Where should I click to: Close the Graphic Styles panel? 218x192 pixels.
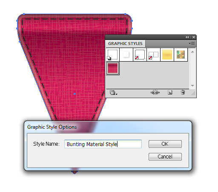pyautogui.click(x=194, y=37)
